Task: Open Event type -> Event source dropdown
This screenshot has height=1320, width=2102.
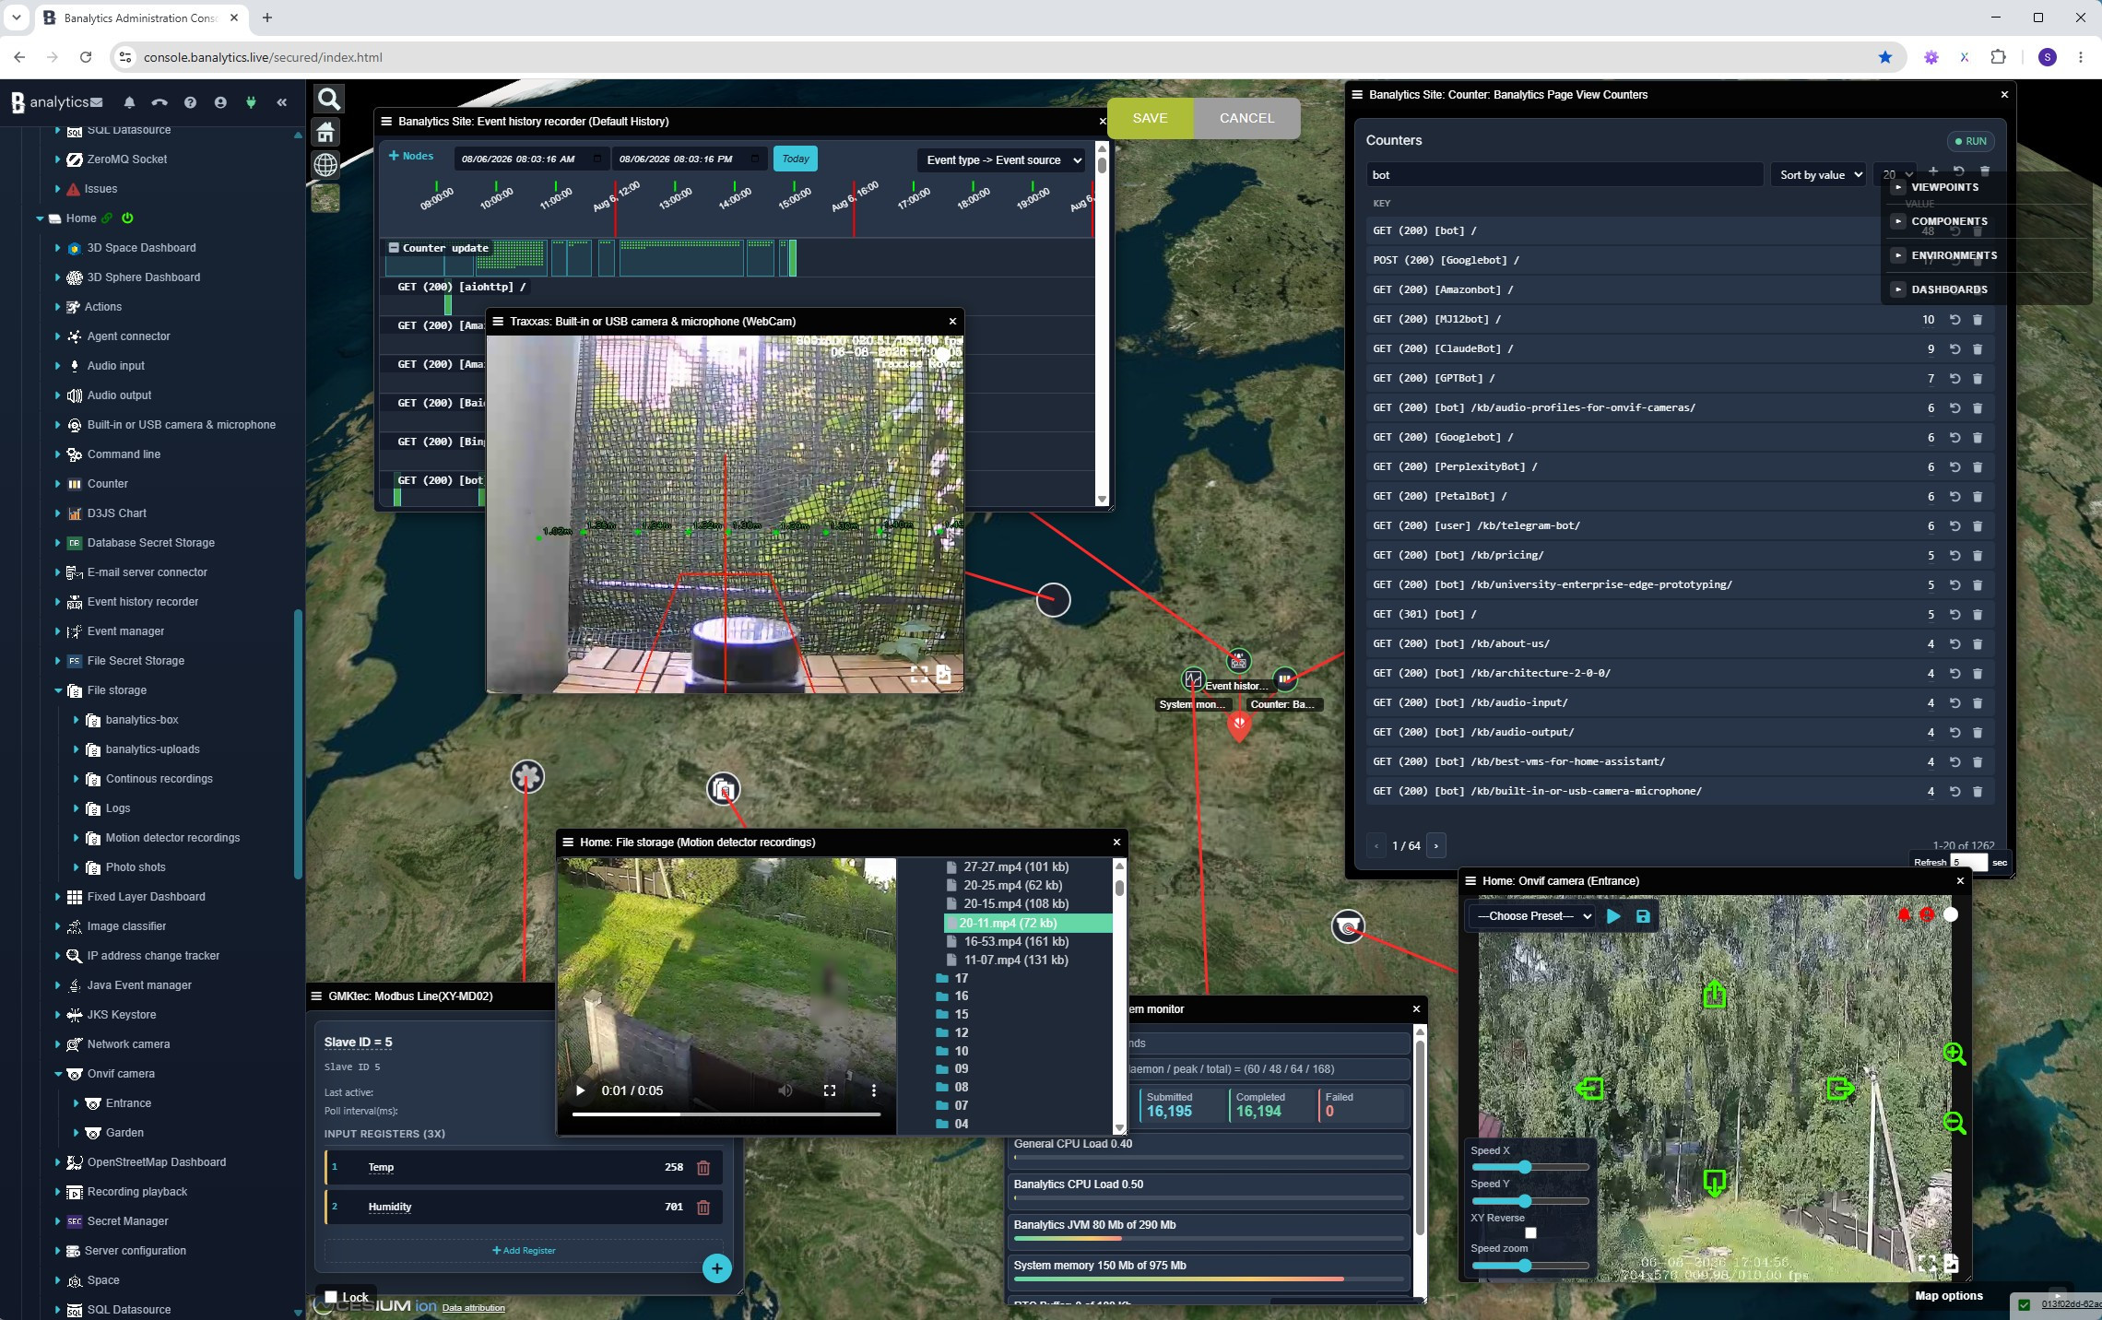Action: coord(1003,160)
